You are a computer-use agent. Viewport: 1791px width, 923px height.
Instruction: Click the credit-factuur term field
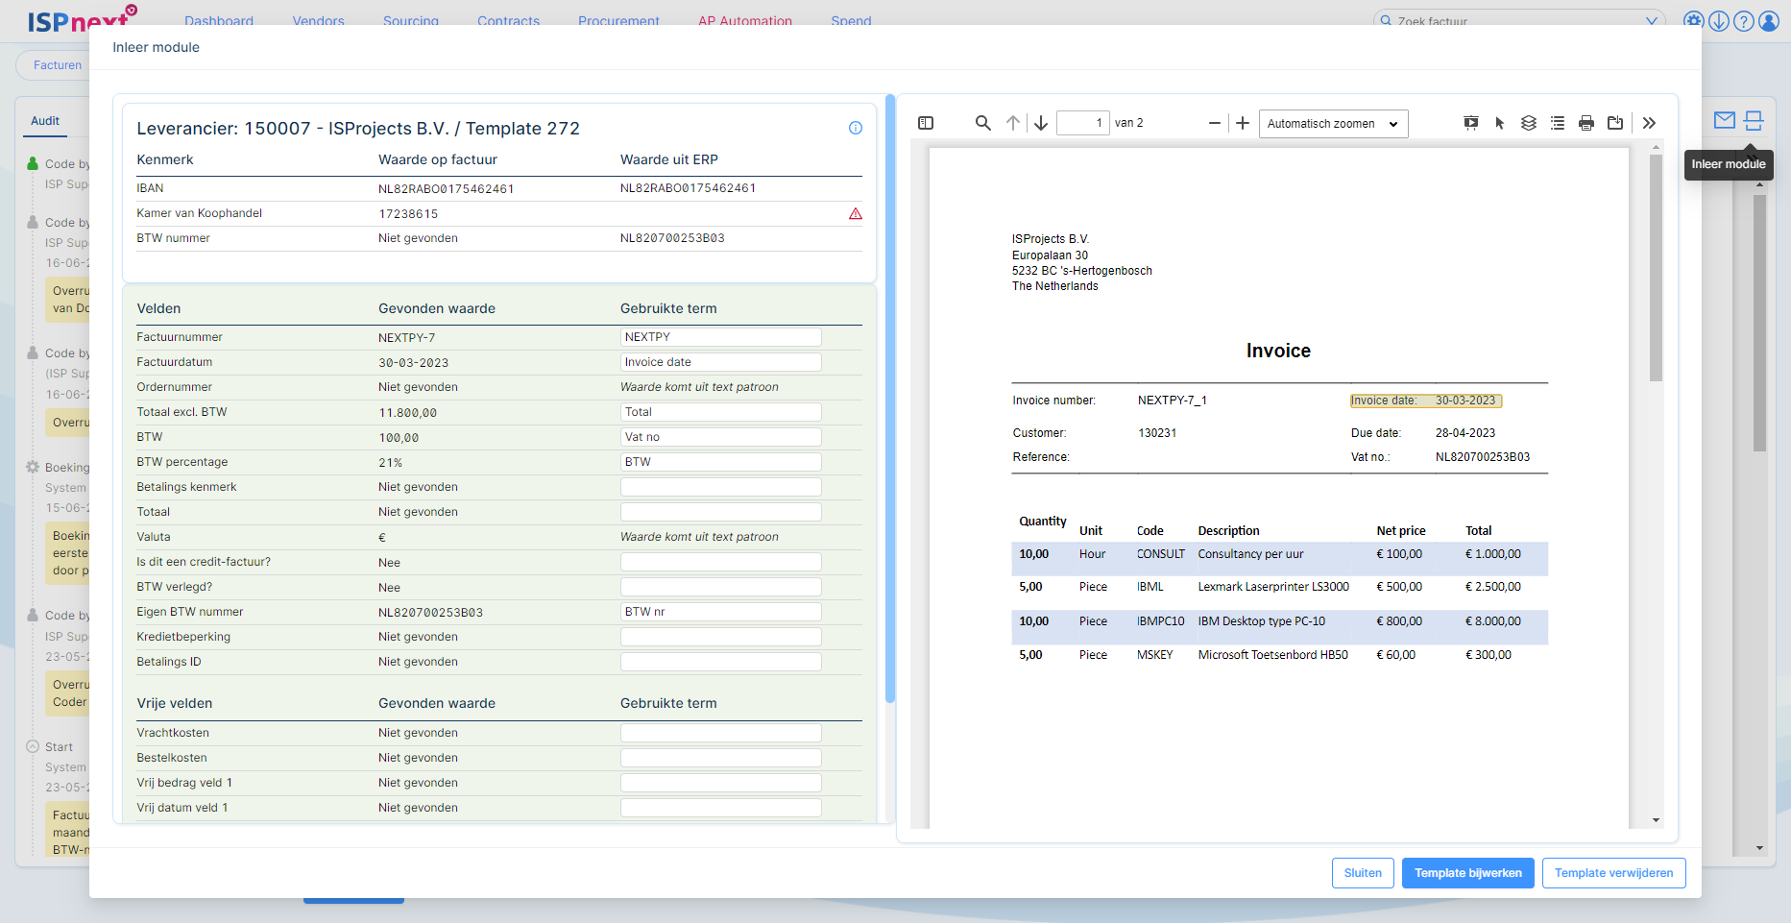[720, 562]
